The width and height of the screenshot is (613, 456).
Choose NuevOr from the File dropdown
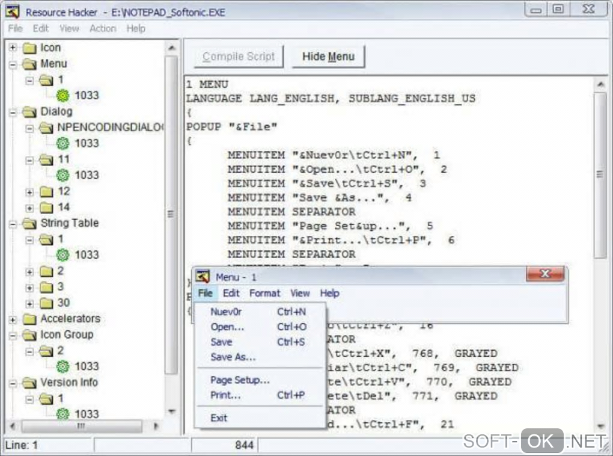point(260,312)
